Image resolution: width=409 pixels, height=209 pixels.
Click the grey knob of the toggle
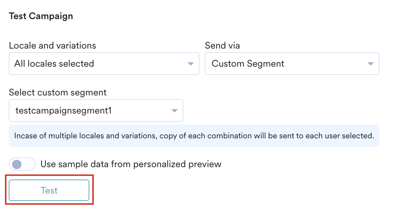click(17, 164)
